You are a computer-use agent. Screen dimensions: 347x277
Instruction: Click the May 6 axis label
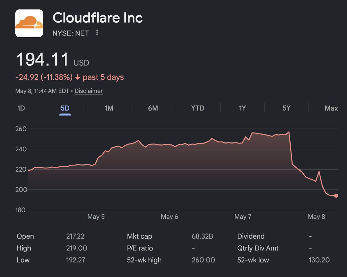point(169,217)
